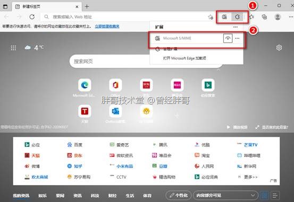The width and height of the screenshot is (294, 202).
Task: Switch feed to grid layout view
Action: pyautogui.click(x=265, y=196)
